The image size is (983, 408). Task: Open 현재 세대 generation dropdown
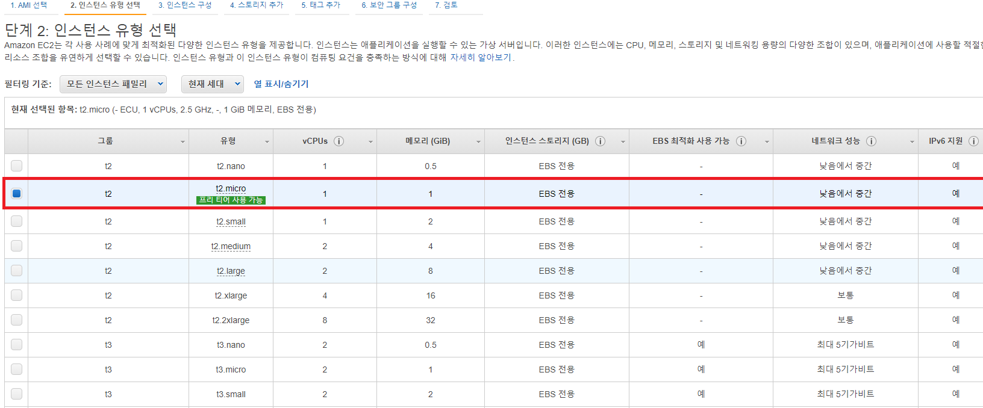(213, 84)
